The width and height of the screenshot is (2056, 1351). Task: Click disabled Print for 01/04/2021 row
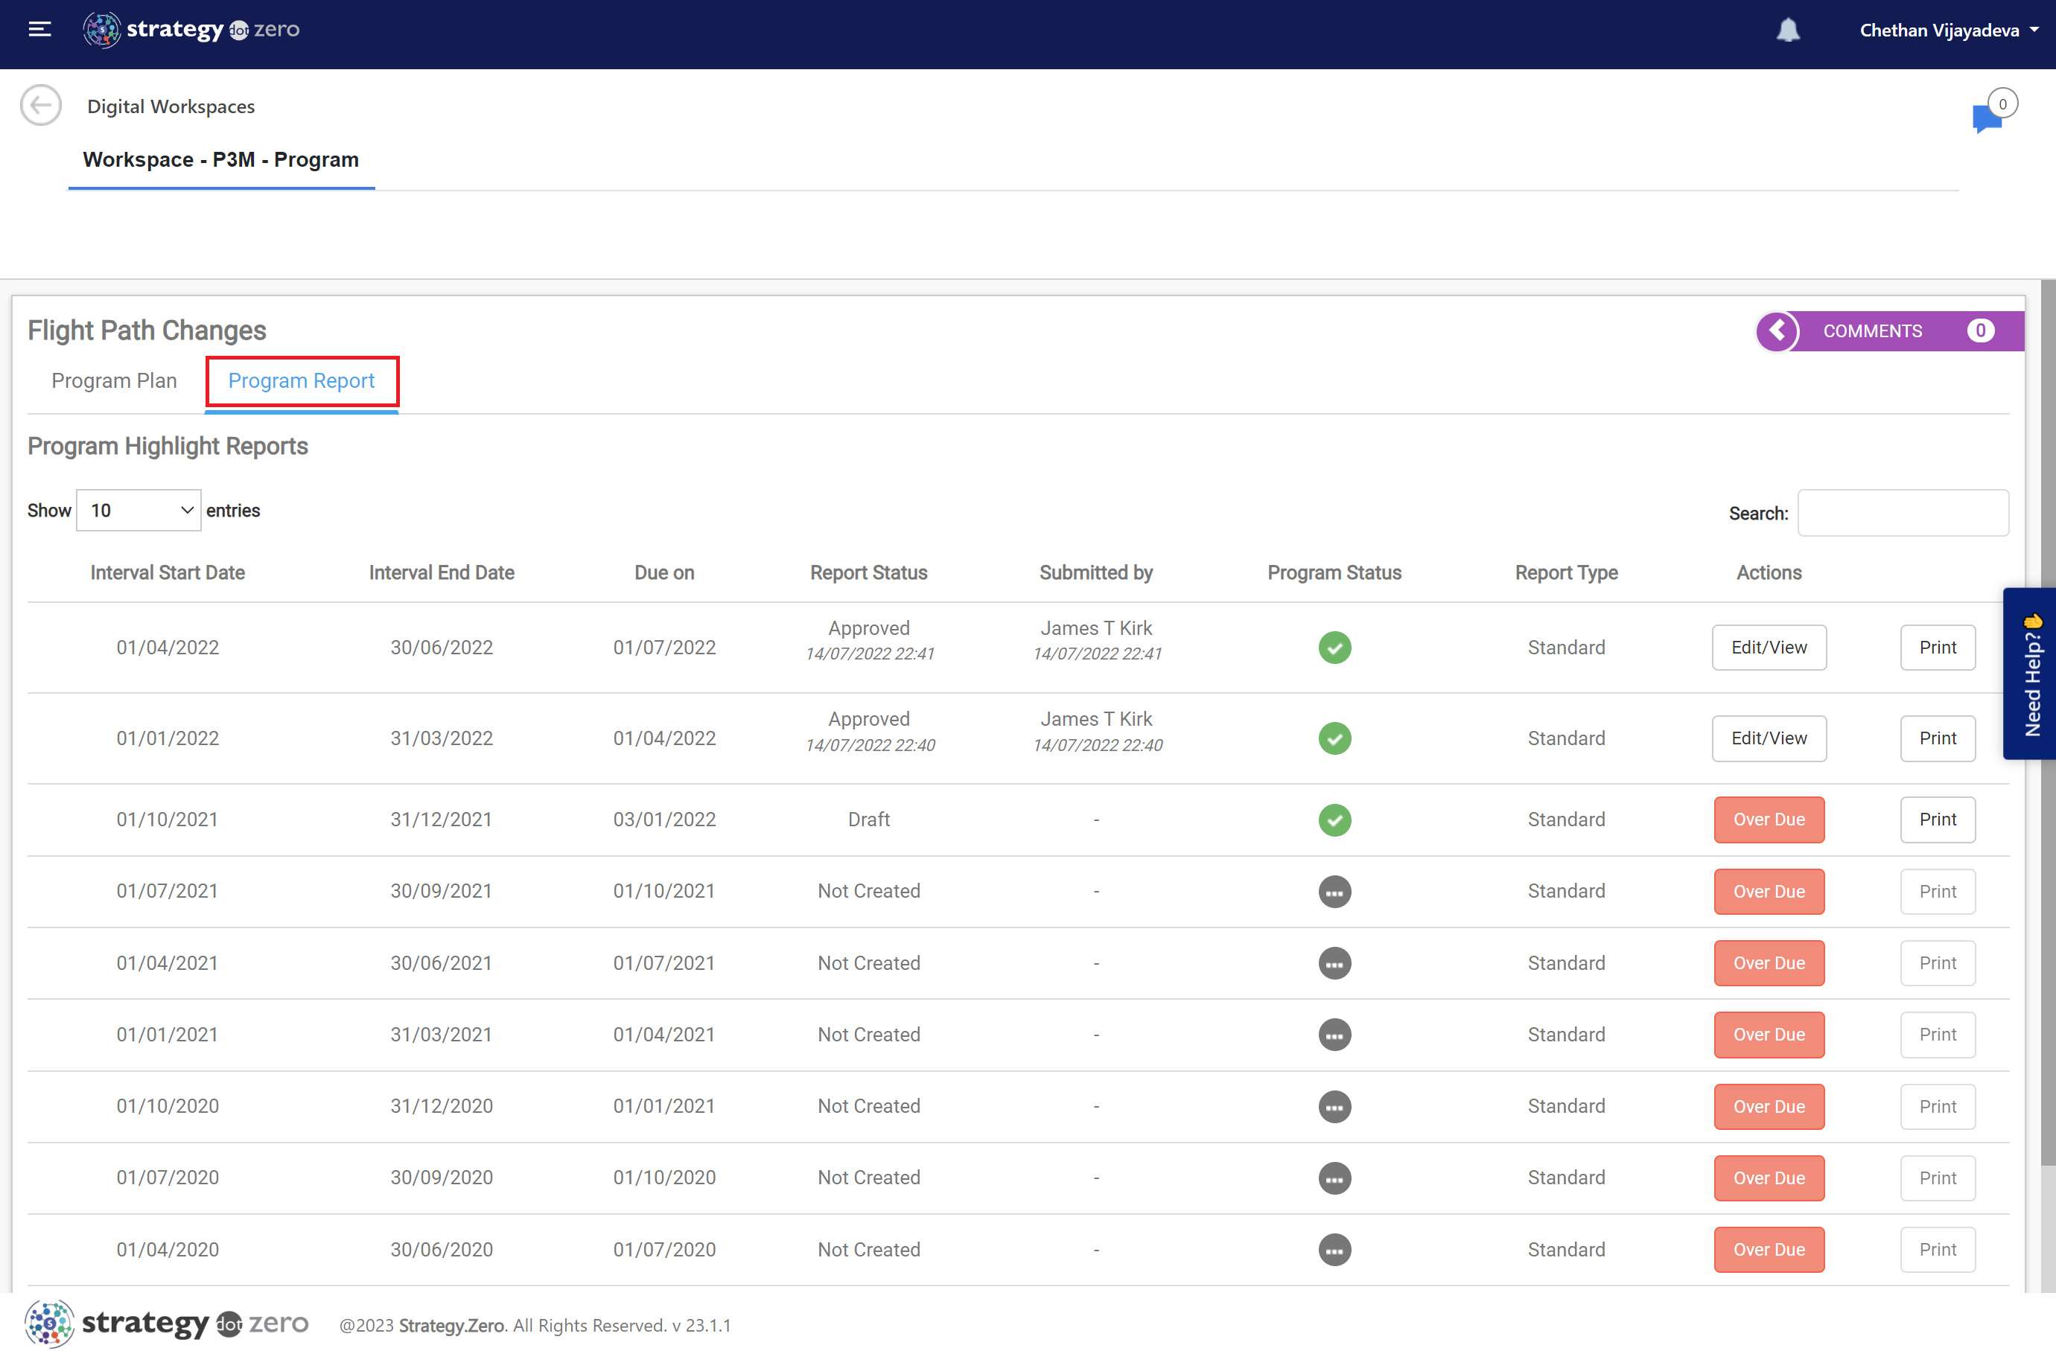click(x=1937, y=962)
